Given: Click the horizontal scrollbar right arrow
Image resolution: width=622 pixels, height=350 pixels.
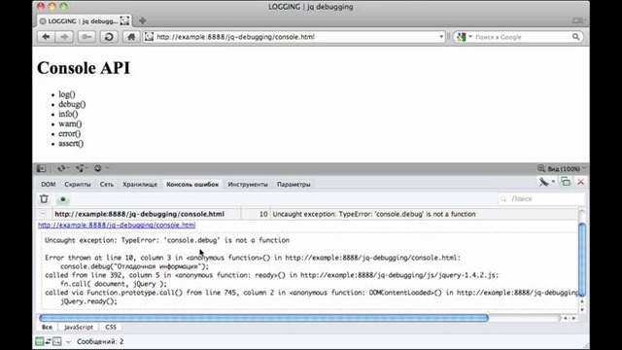Looking at the screenshot, I should (573, 318).
